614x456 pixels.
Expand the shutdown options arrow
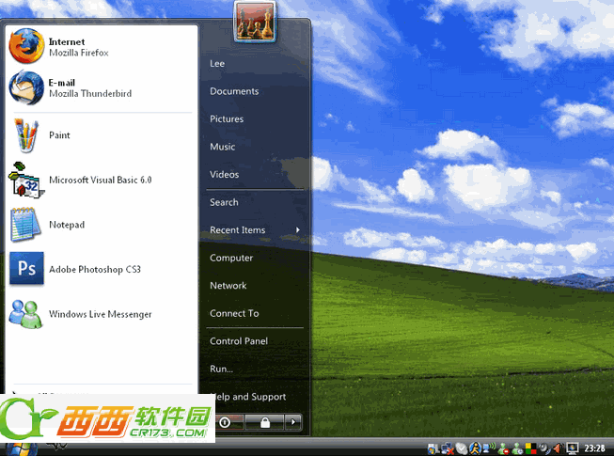(x=293, y=422)
